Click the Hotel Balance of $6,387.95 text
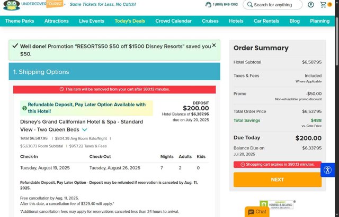This screenshot has height=217, width=339. pos(185,114)
